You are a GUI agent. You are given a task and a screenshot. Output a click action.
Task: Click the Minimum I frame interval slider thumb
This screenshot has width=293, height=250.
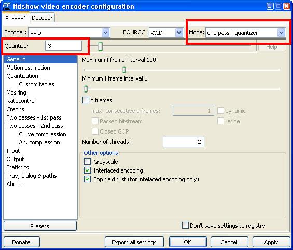point(86,88)
